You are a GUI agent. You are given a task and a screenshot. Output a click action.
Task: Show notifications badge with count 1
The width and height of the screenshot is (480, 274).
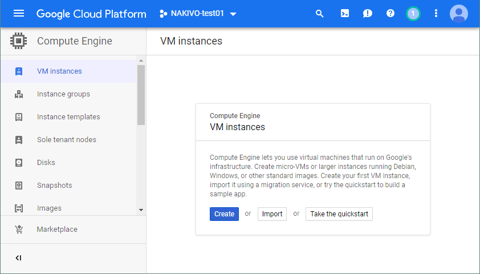point(413,14)
